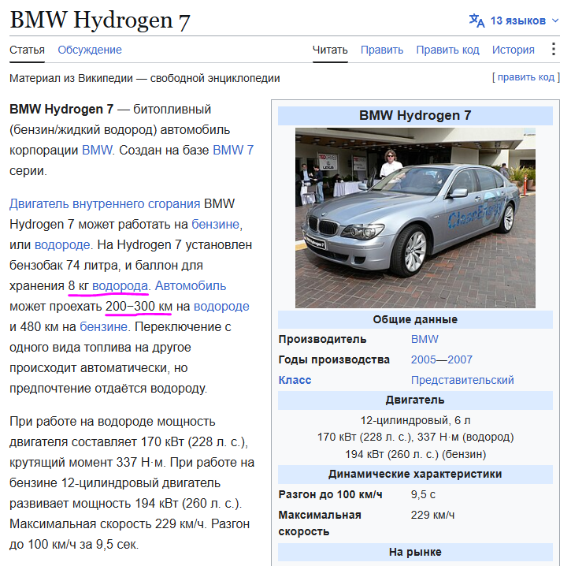Follow the Класс label link
Image resolution: width=571 pixels, height=566 pixels.
click(x=295, y=380)
